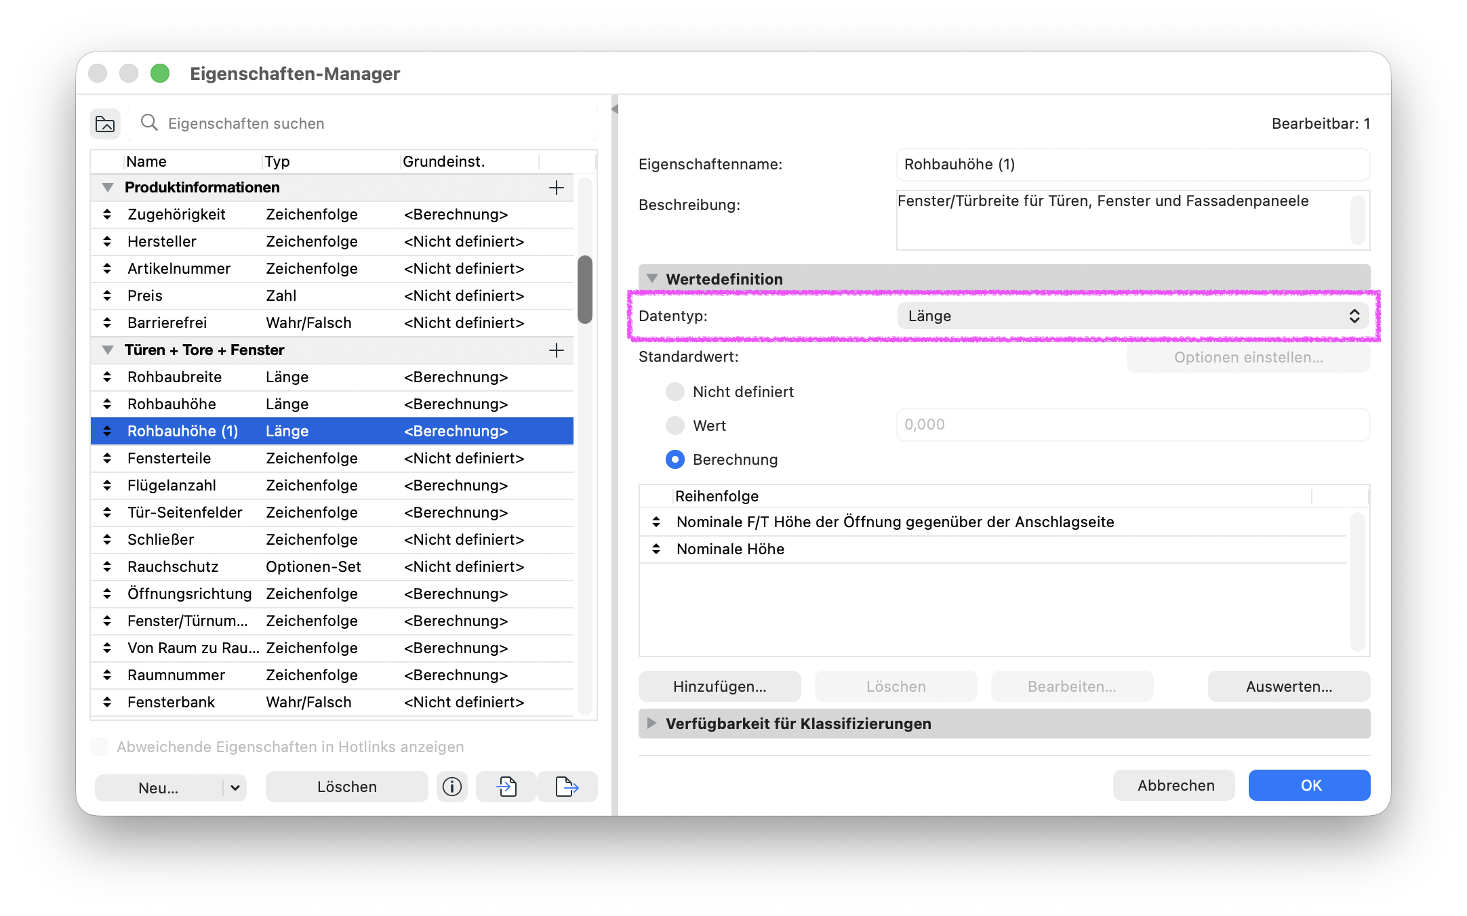This screenshot has height=916, width=1467.
Task: Select the Fensterteile property row
Action: tap(332, 458)
